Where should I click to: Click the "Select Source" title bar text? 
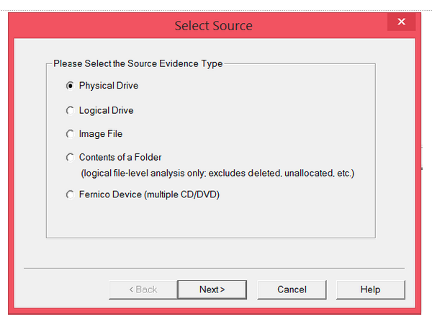[213, 27]
